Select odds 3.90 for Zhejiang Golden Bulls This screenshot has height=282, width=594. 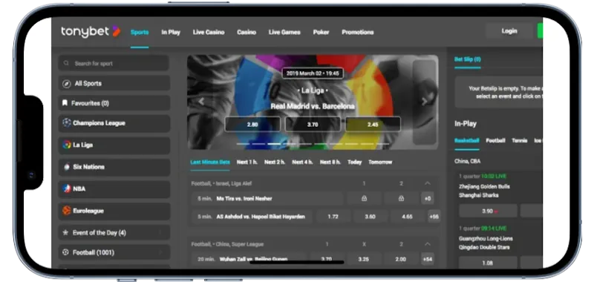tap(488, 211)
